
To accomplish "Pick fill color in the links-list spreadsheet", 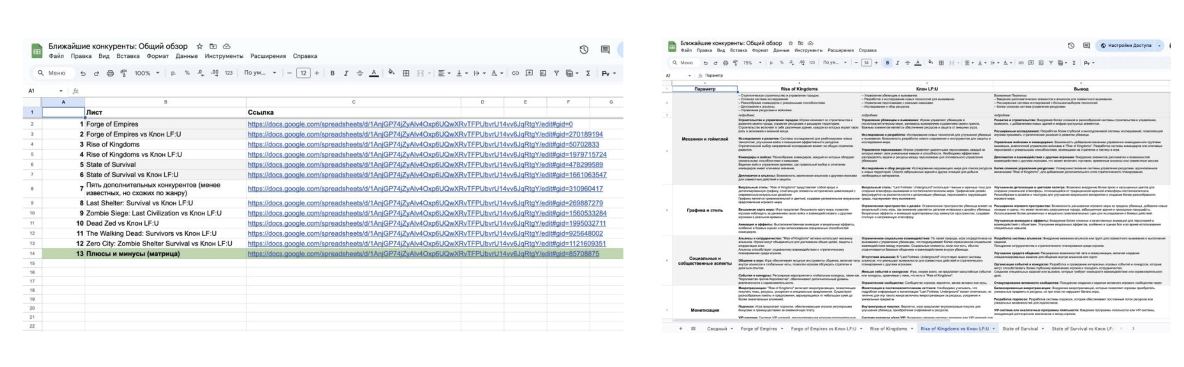I will tap(391, 73).
